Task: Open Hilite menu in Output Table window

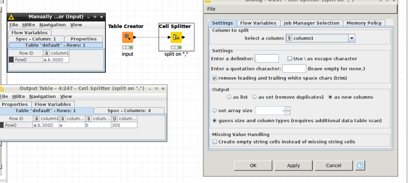Action: [x=18, y=96]
